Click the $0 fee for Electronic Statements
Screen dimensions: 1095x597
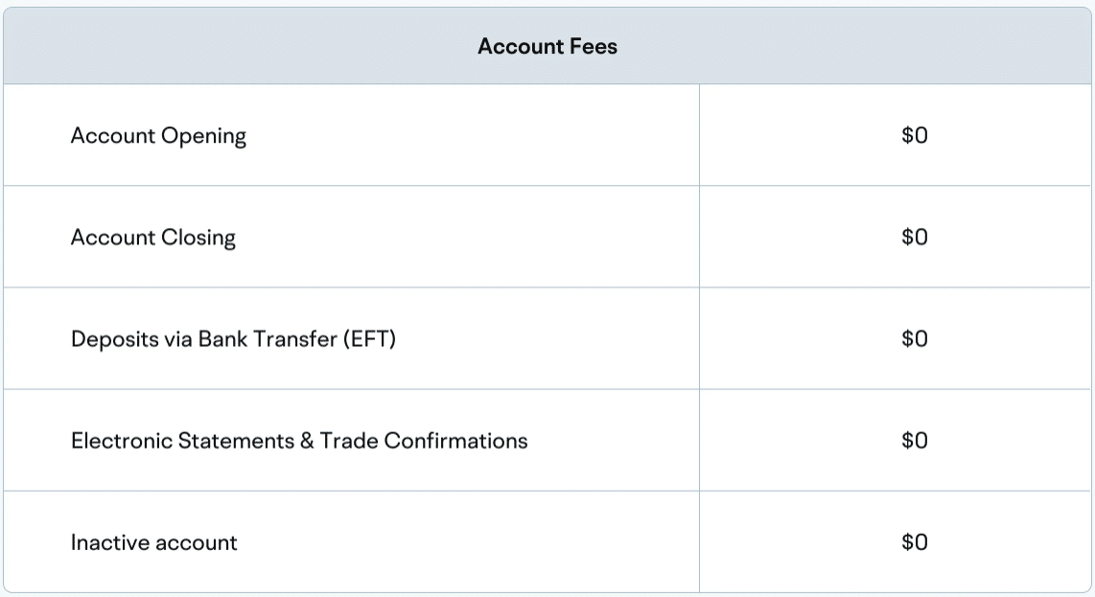coord(915,440)
